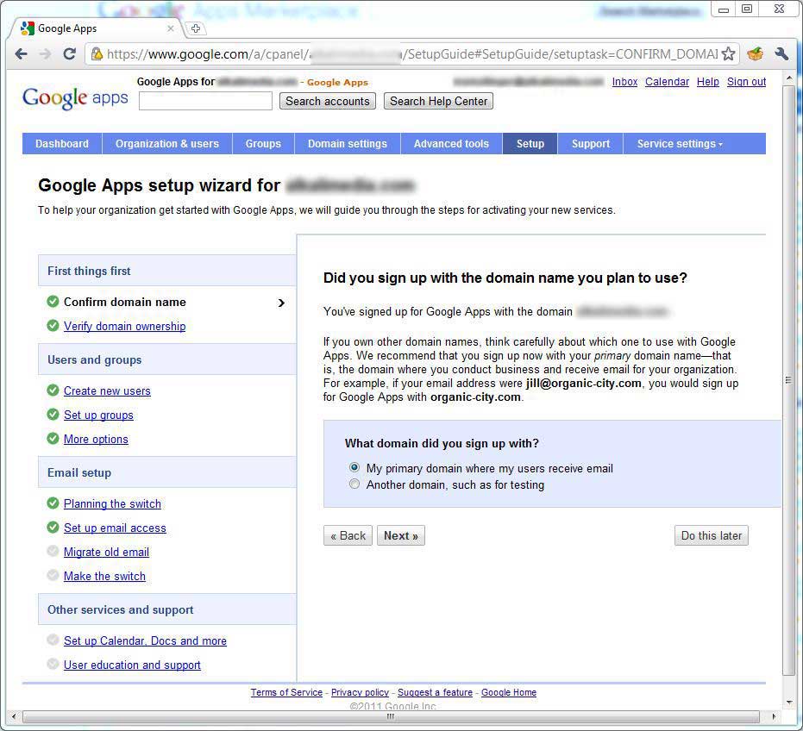Click the green check next to Confirm domain name

click(53, 302)
